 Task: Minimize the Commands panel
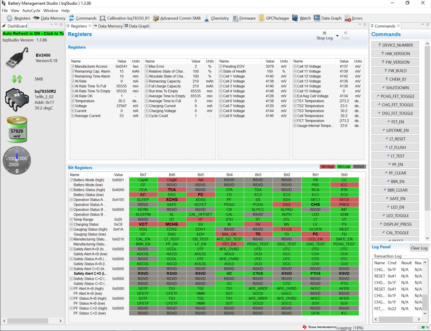pyautogui.click(x=423, y=25)
